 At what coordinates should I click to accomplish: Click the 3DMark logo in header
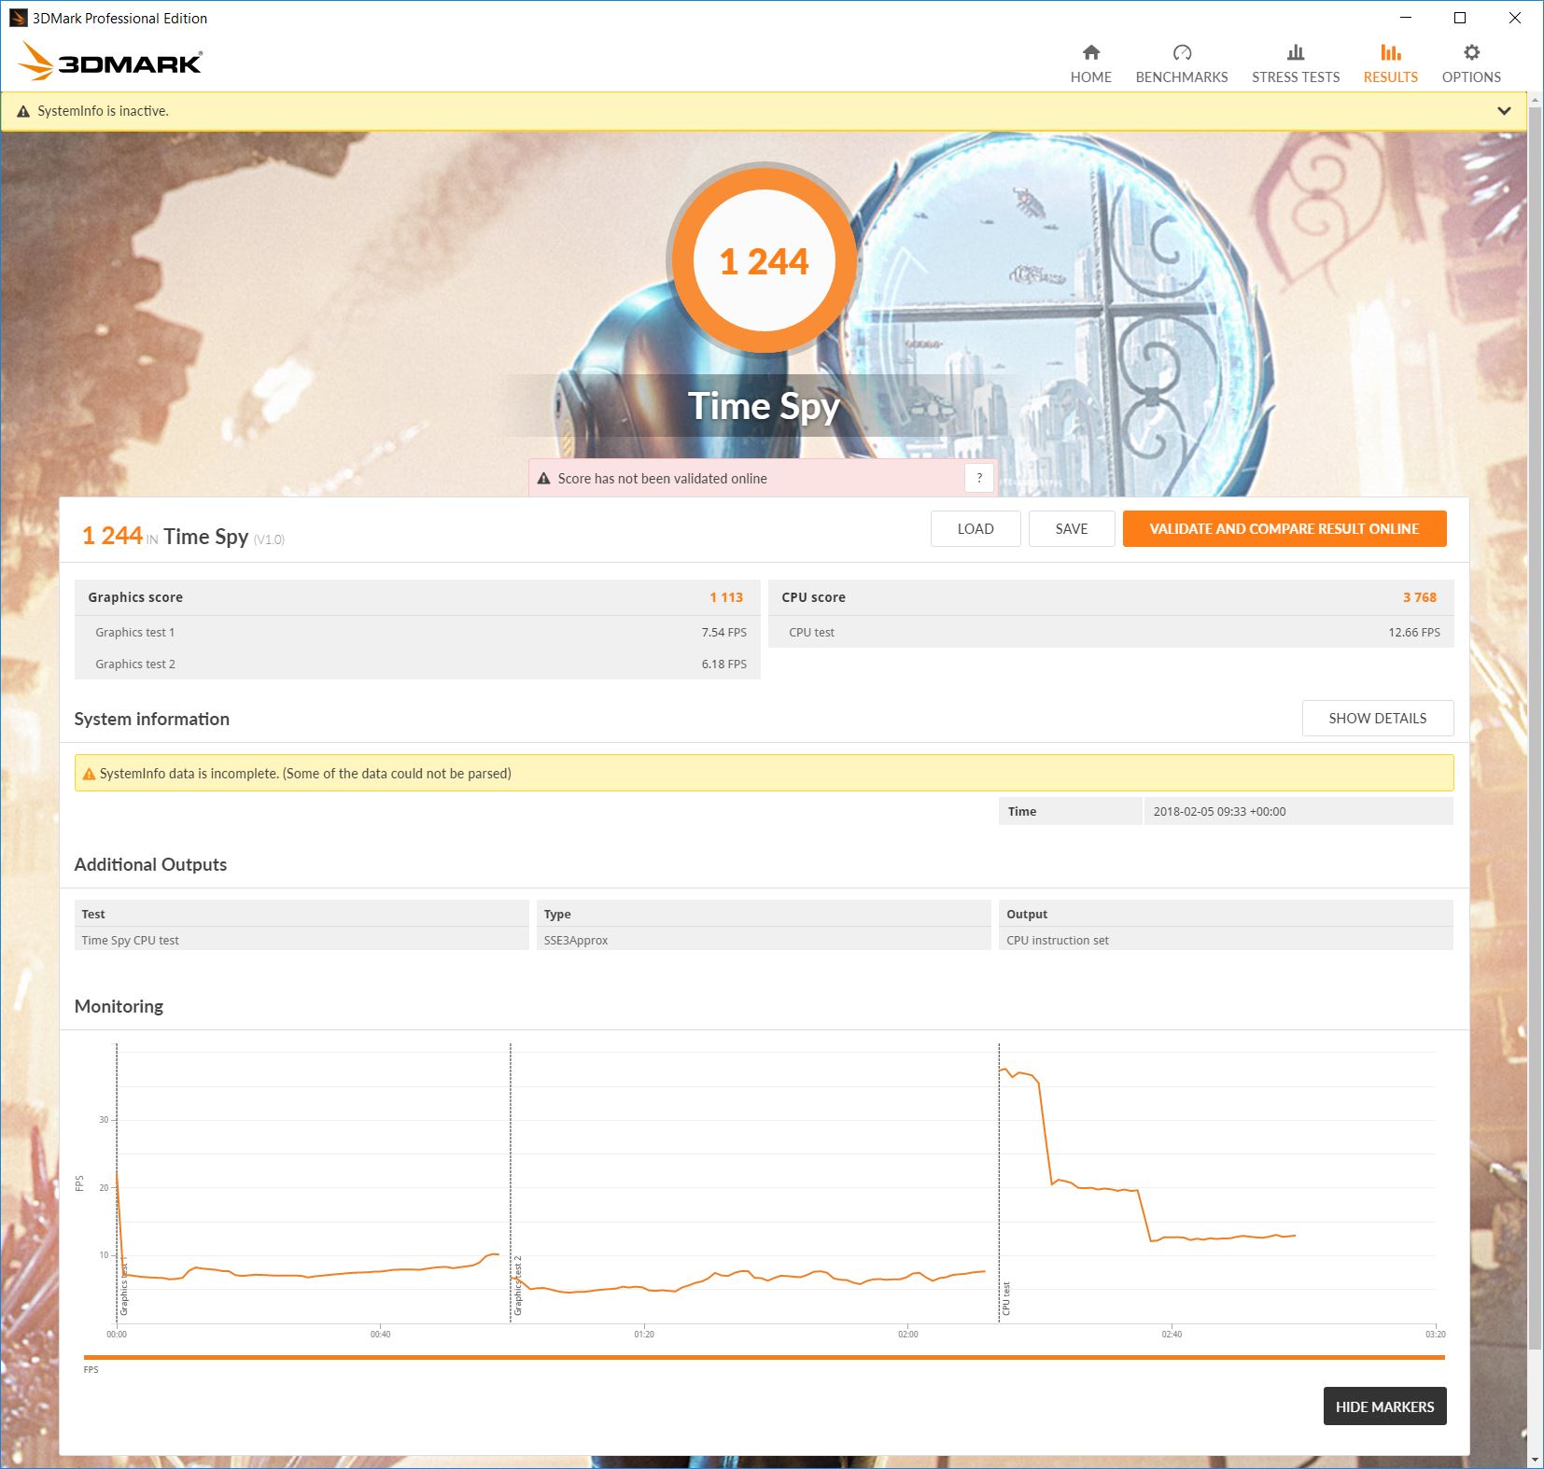(x=110, y=62)
